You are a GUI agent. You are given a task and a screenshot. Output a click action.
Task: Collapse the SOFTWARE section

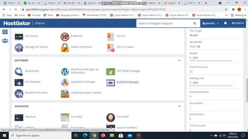click(x=179, y=60)
